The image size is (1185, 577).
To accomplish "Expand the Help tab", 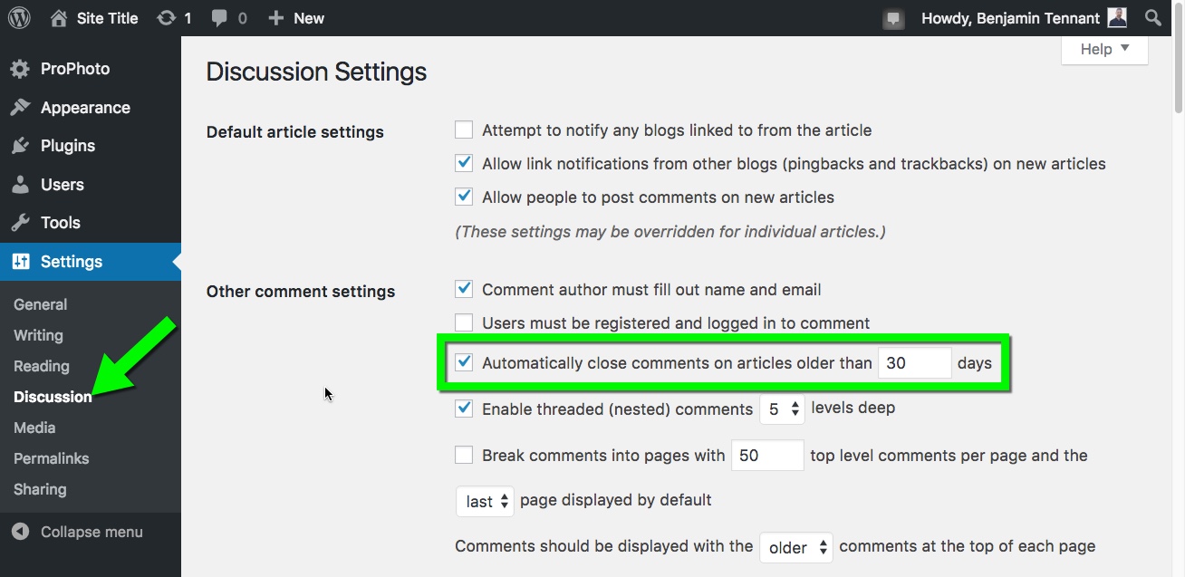I will [x=1104, y=49].
